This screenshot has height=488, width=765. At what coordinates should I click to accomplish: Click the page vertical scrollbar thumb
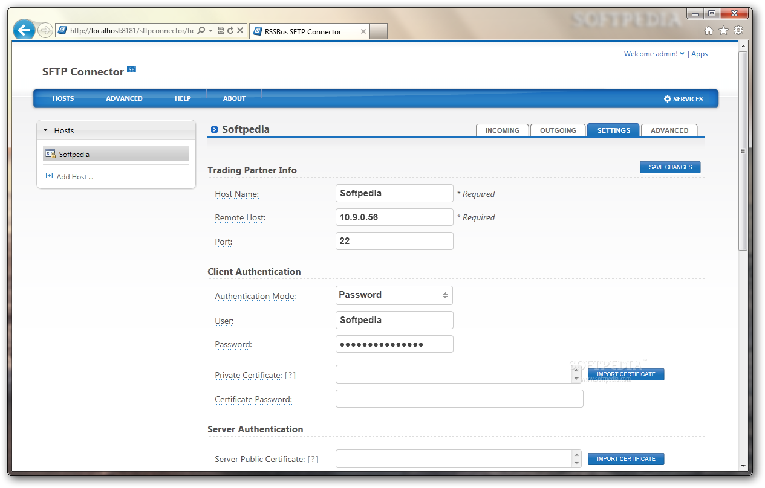[x=743, y=151]
